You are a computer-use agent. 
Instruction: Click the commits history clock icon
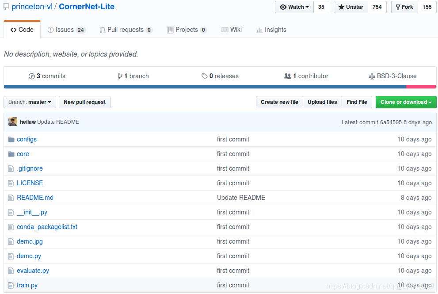click(x=31, y=76)
